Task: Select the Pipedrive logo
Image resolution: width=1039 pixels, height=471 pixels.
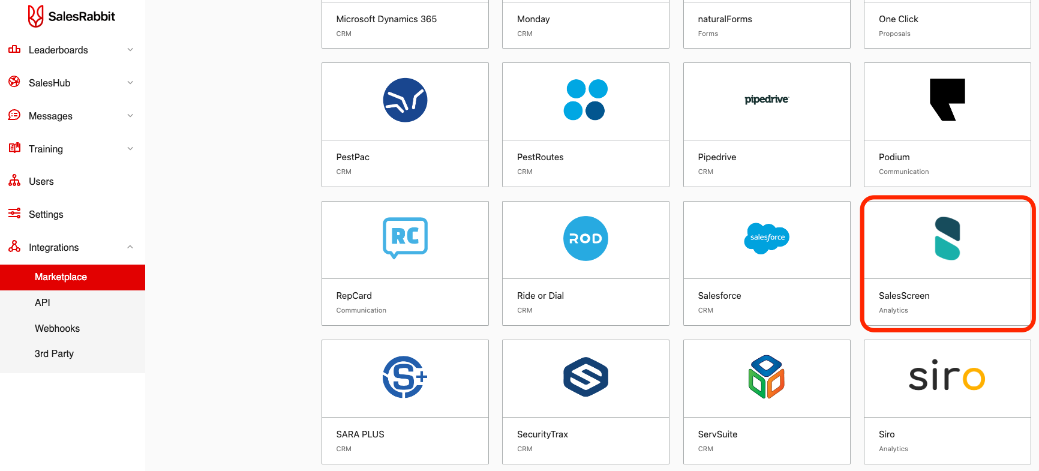Action: point(767,100)
